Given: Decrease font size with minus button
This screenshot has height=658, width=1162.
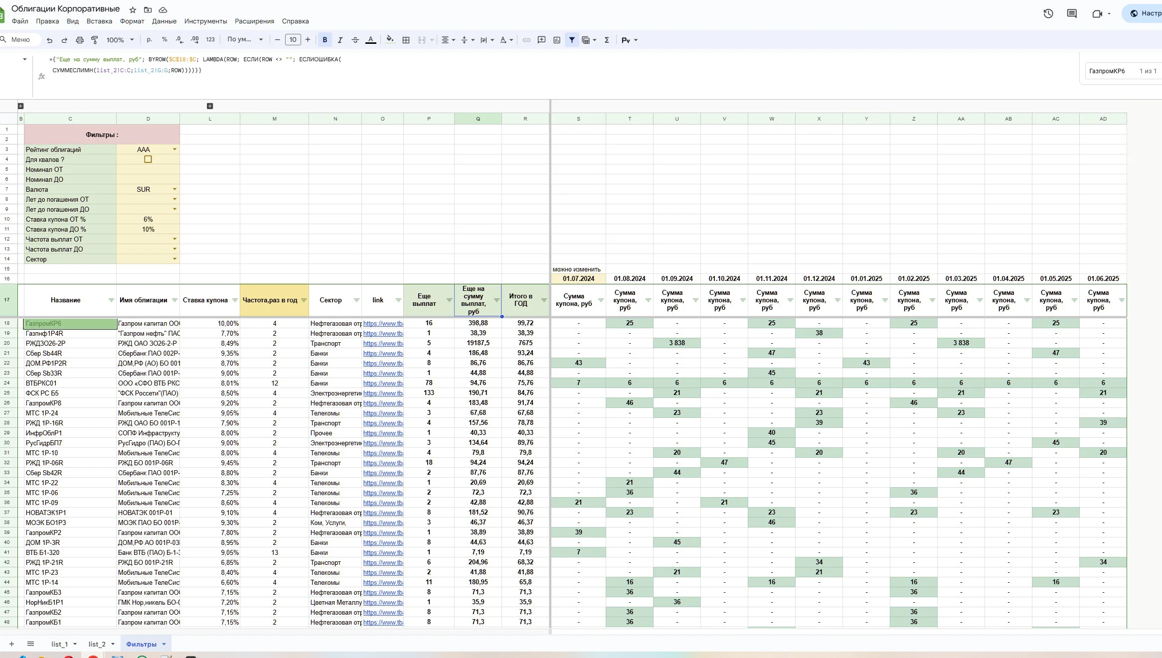Looking at the screenshot, I should click(x=278, y=40).
